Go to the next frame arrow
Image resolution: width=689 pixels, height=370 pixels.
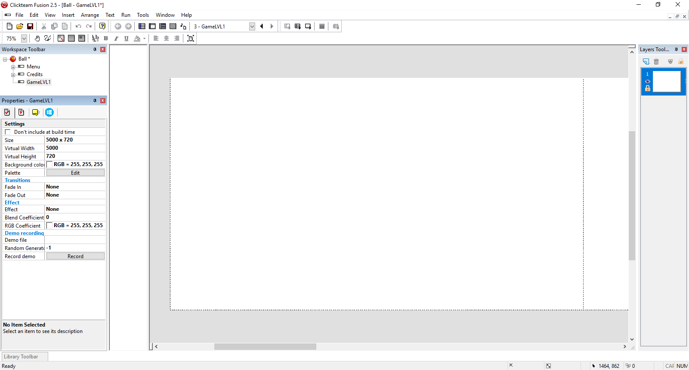272,26
